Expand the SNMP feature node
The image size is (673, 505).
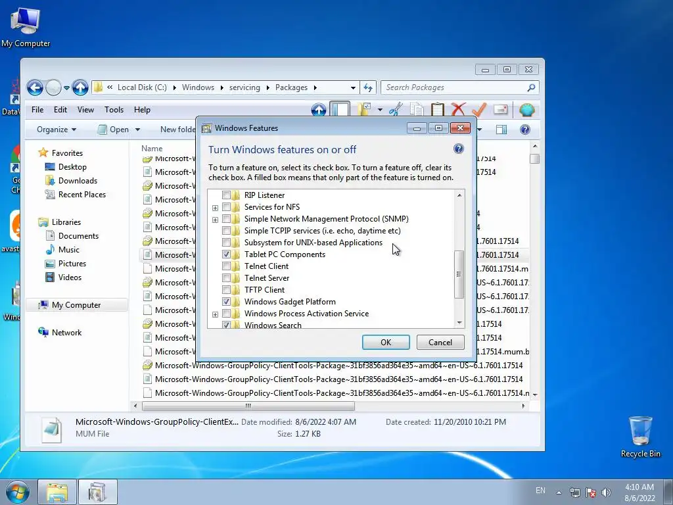(x=215, y=220)
